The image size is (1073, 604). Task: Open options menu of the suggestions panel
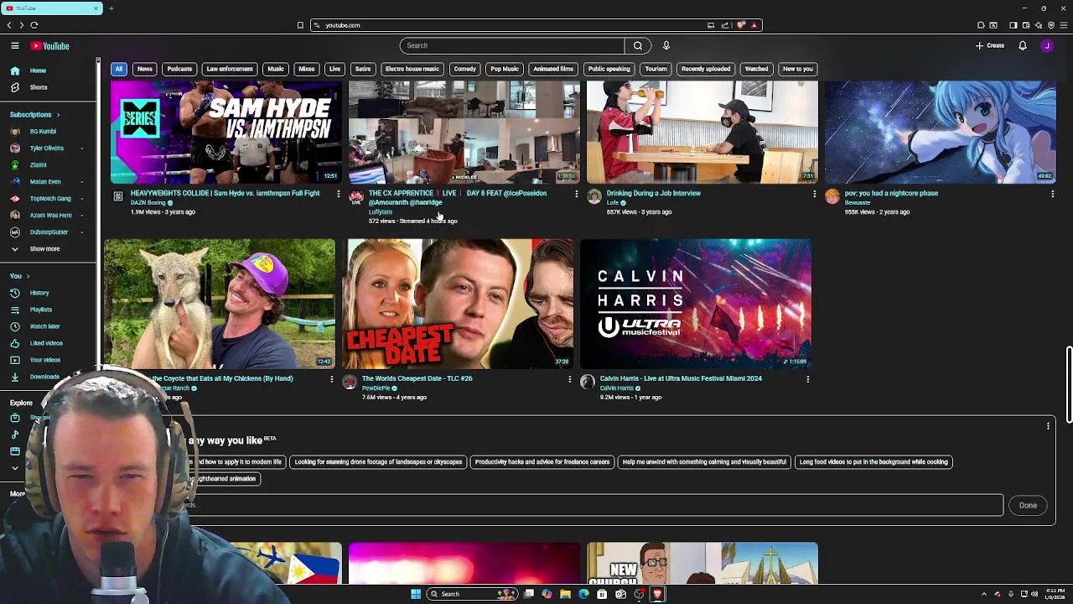(1048, 426)
